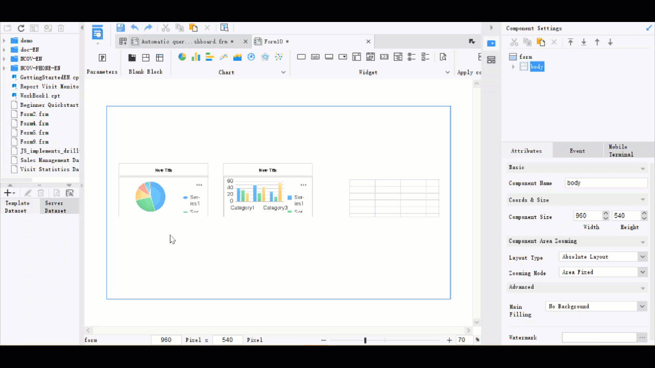
Task: Open the Zooming Mode dropdown
Action: tap(643, 272)
